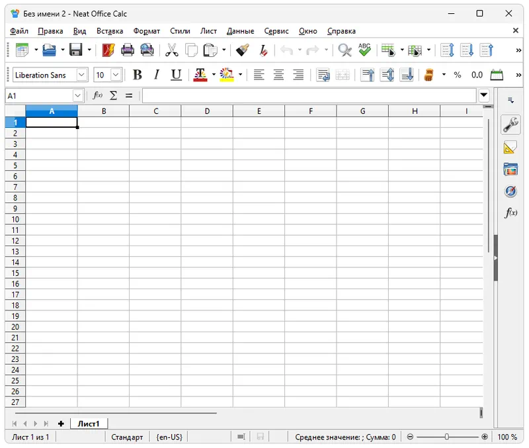The width and height of the screenshot is (529, 448).
Task: Export the sheet directly as PDF
Action: click(x=108, y=50)
